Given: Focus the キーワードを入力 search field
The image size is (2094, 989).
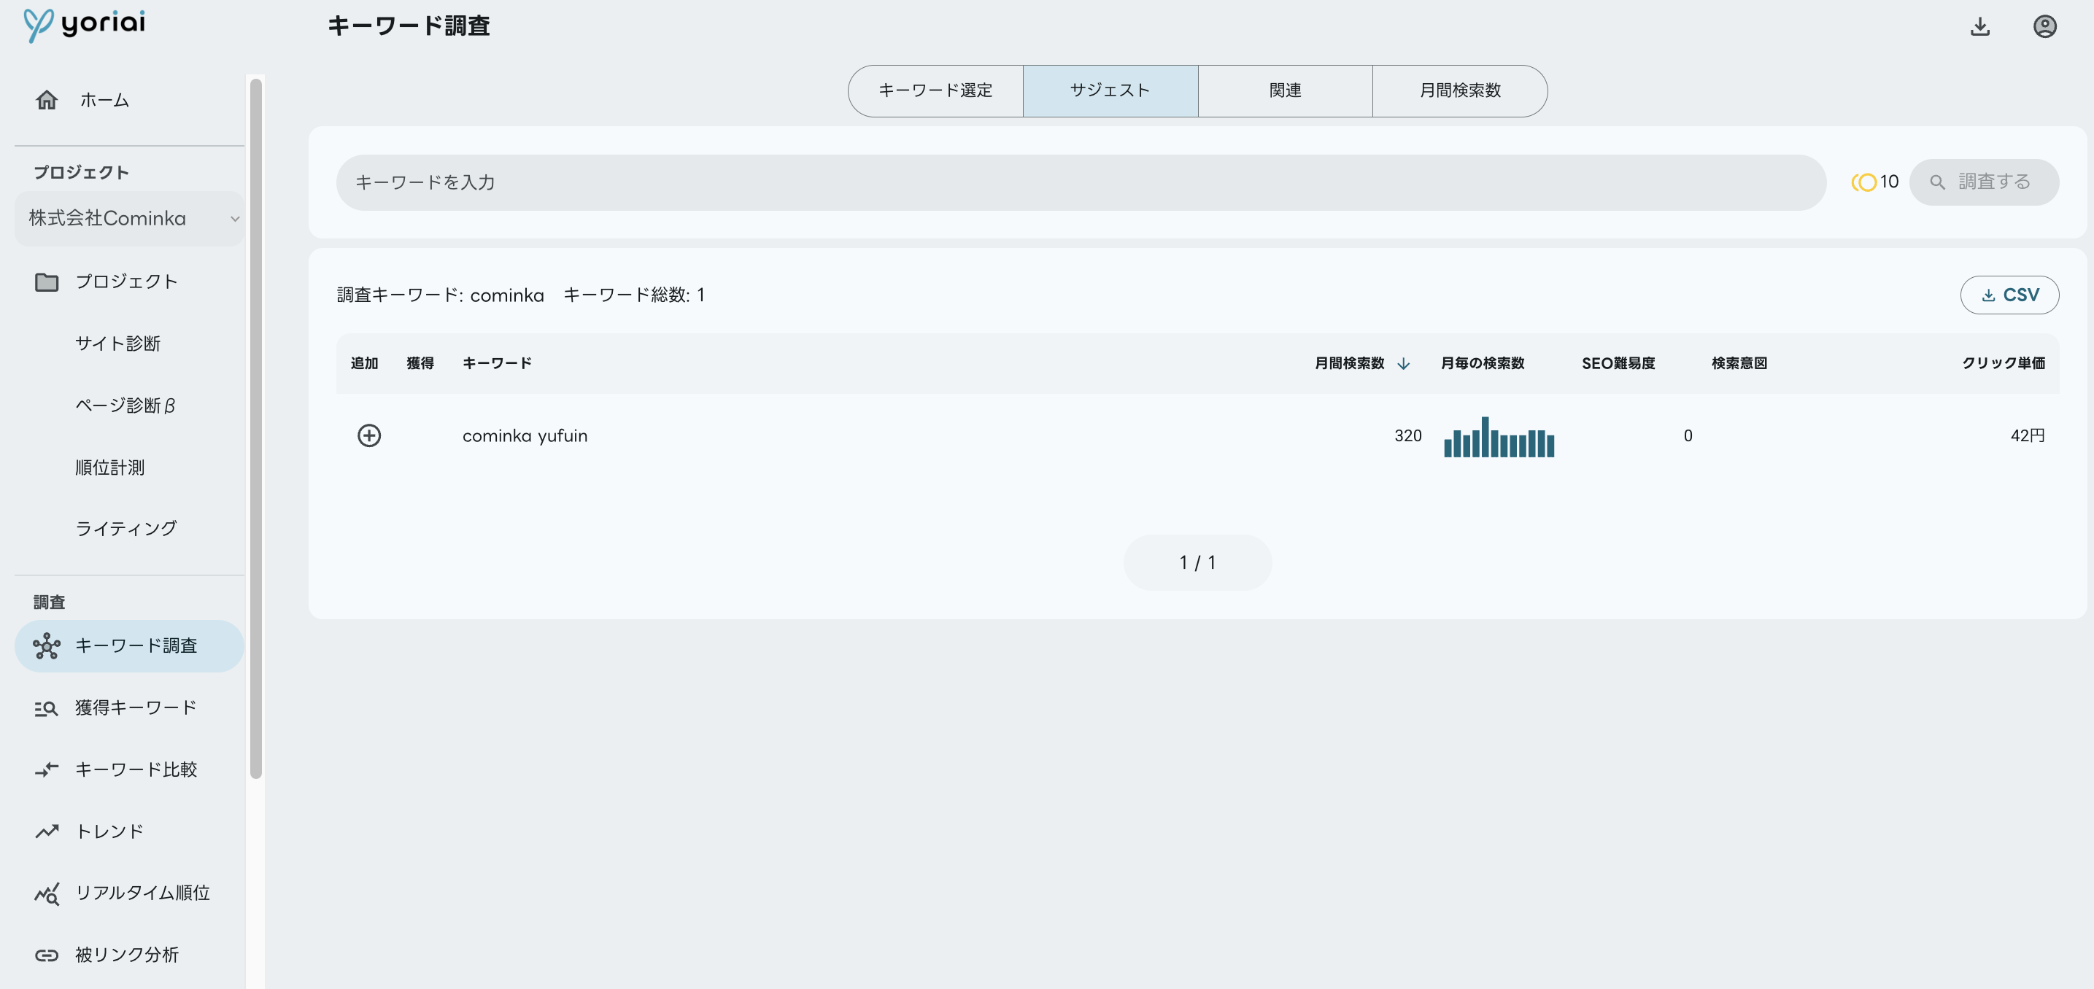Looking at the screenshot, I should click(1081, 183).
